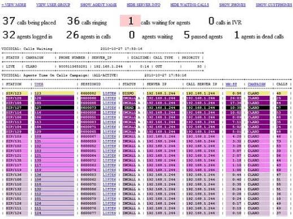Click SHOW CUSTPHONES link
The height and width of the screenshot is (219, 293).
coord(274,5)
